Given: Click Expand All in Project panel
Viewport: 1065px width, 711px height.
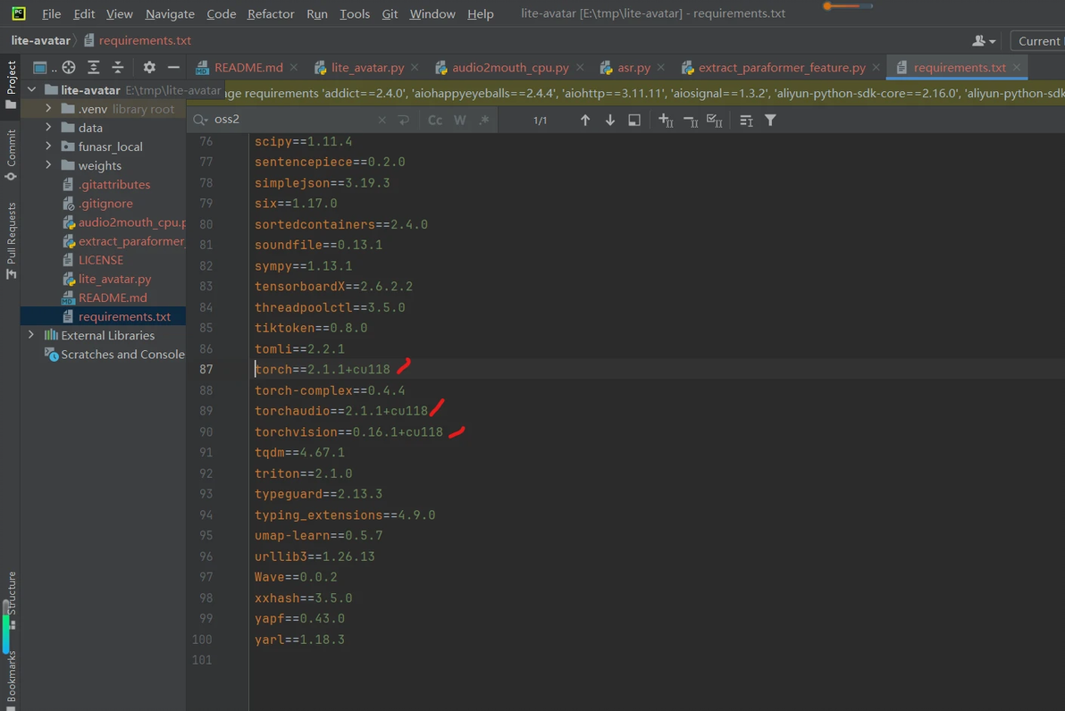Looking at the screenshot, I should (93, 67).
